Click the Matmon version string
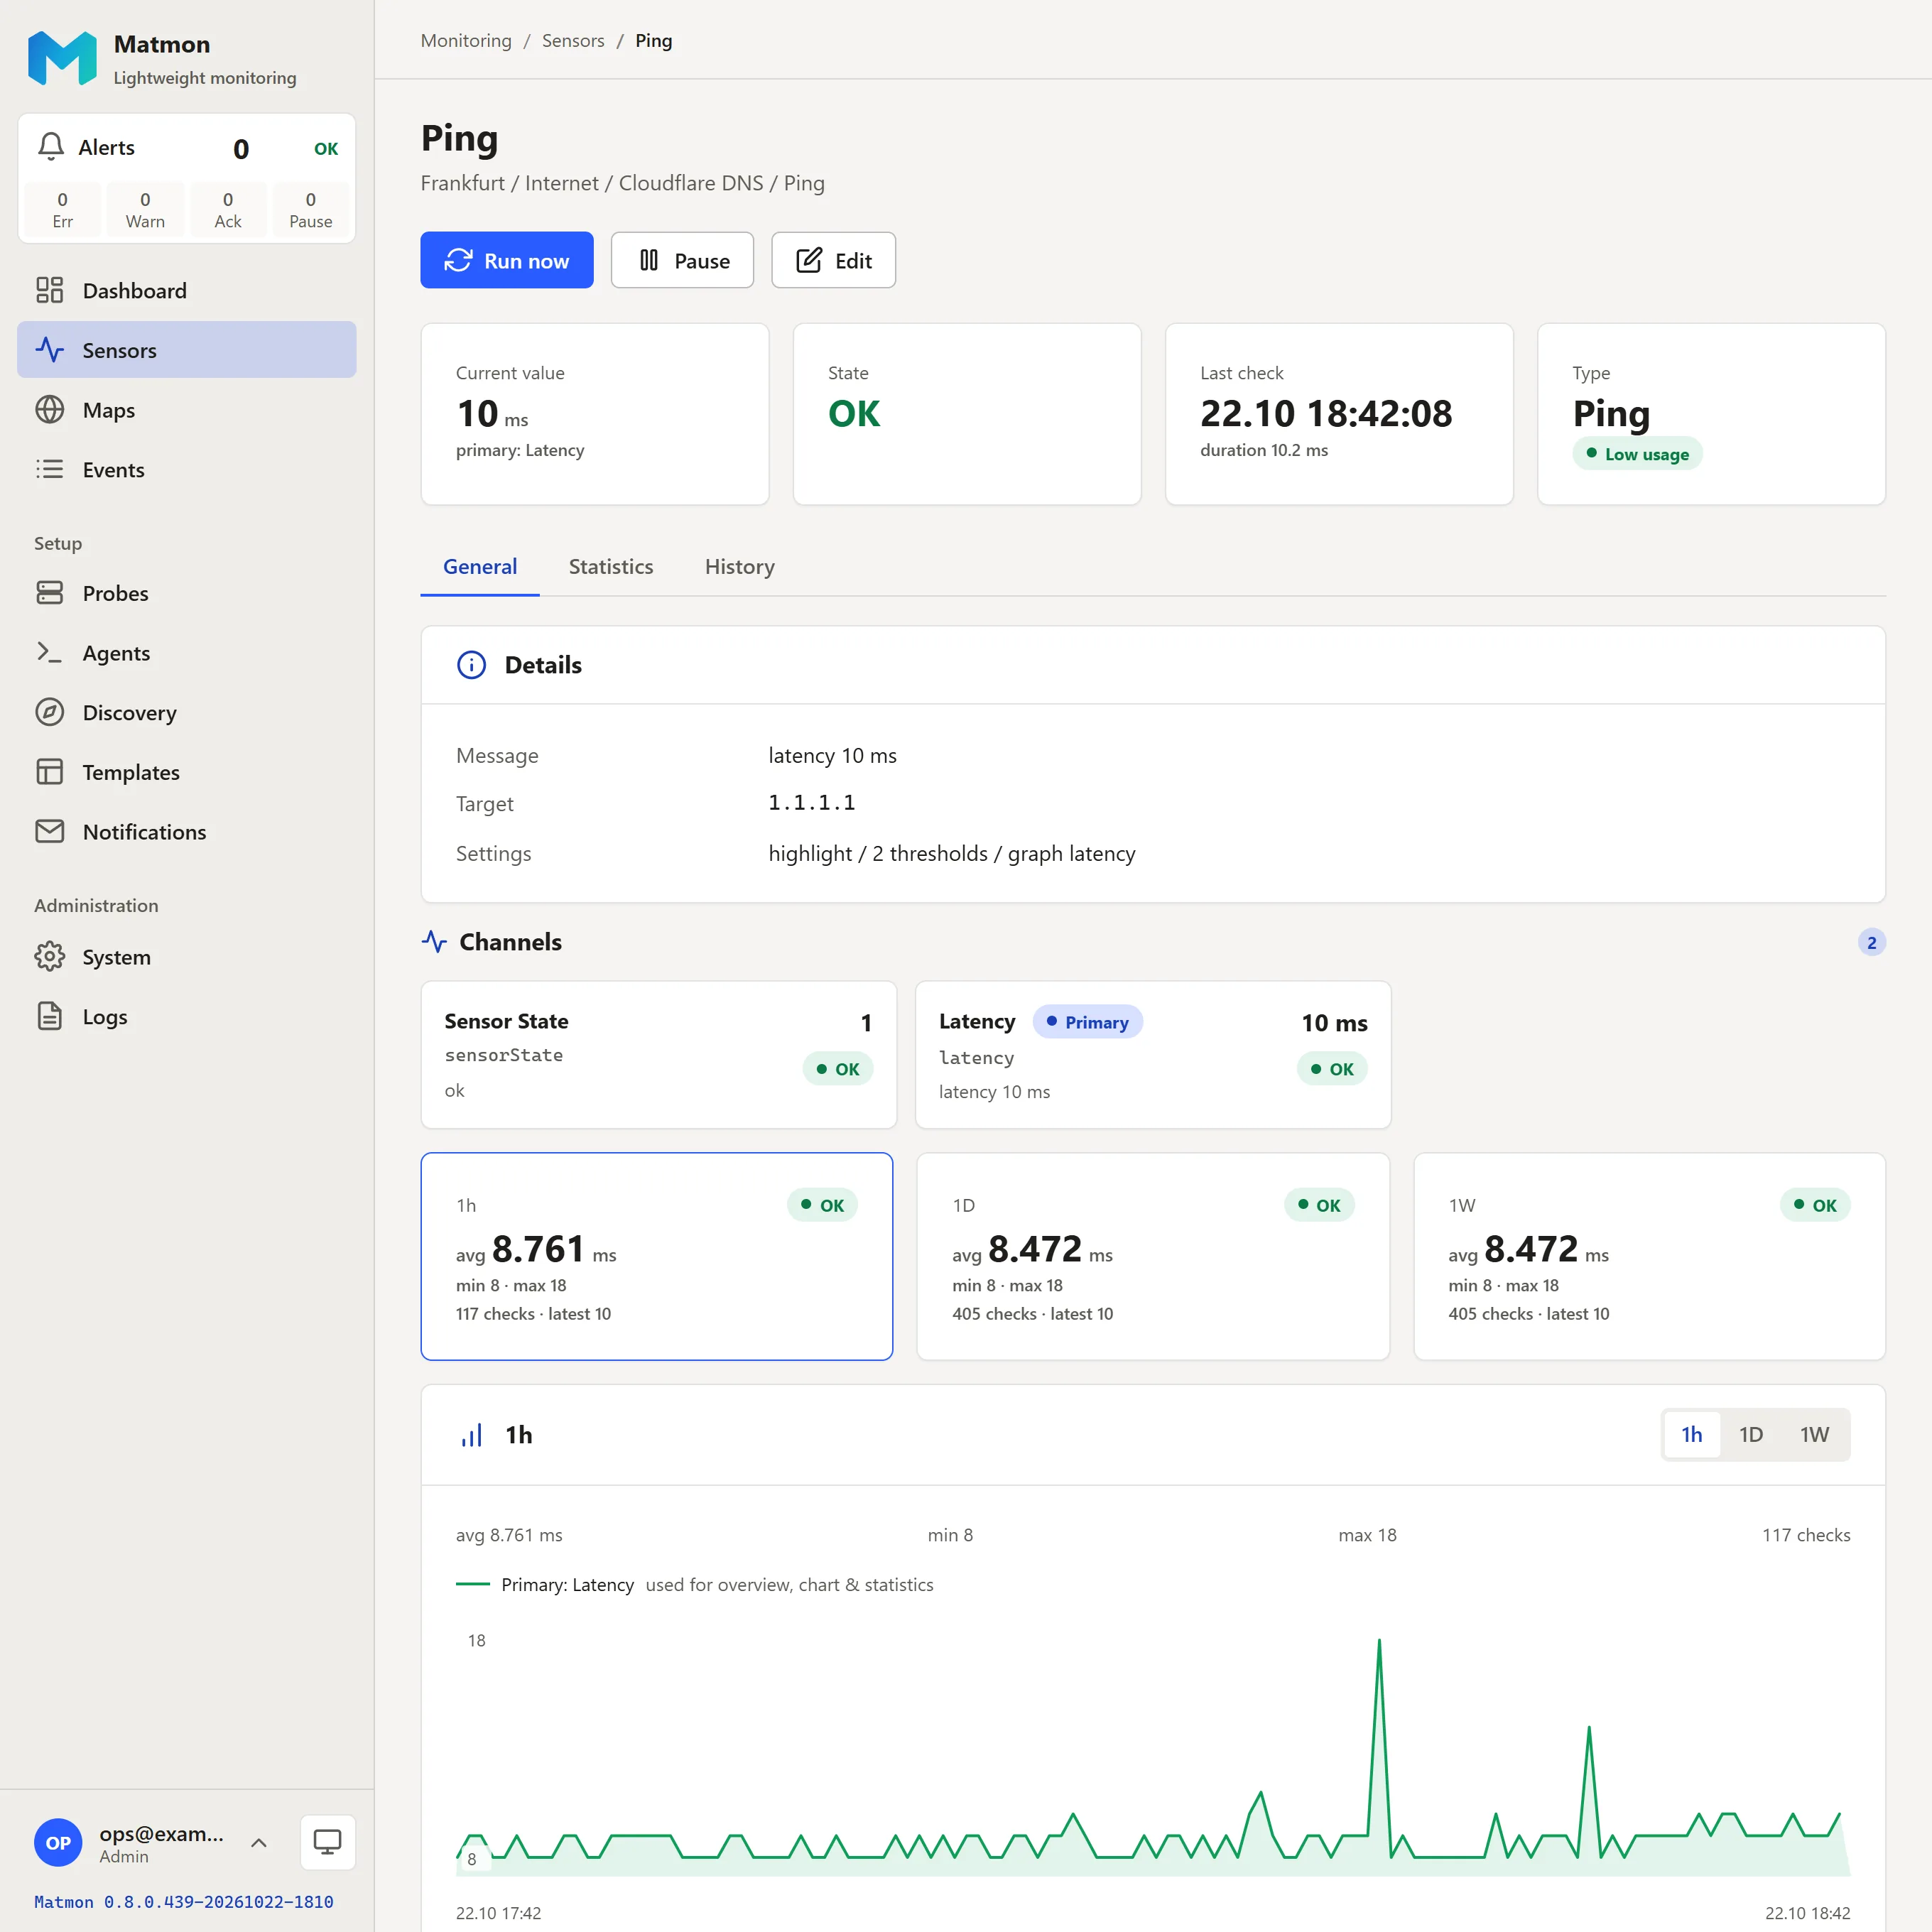1932x1932 pixels. pos(184,1901)
